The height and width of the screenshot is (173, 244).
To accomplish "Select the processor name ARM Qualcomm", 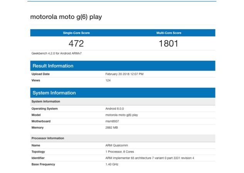I will [x=116, y=146].
